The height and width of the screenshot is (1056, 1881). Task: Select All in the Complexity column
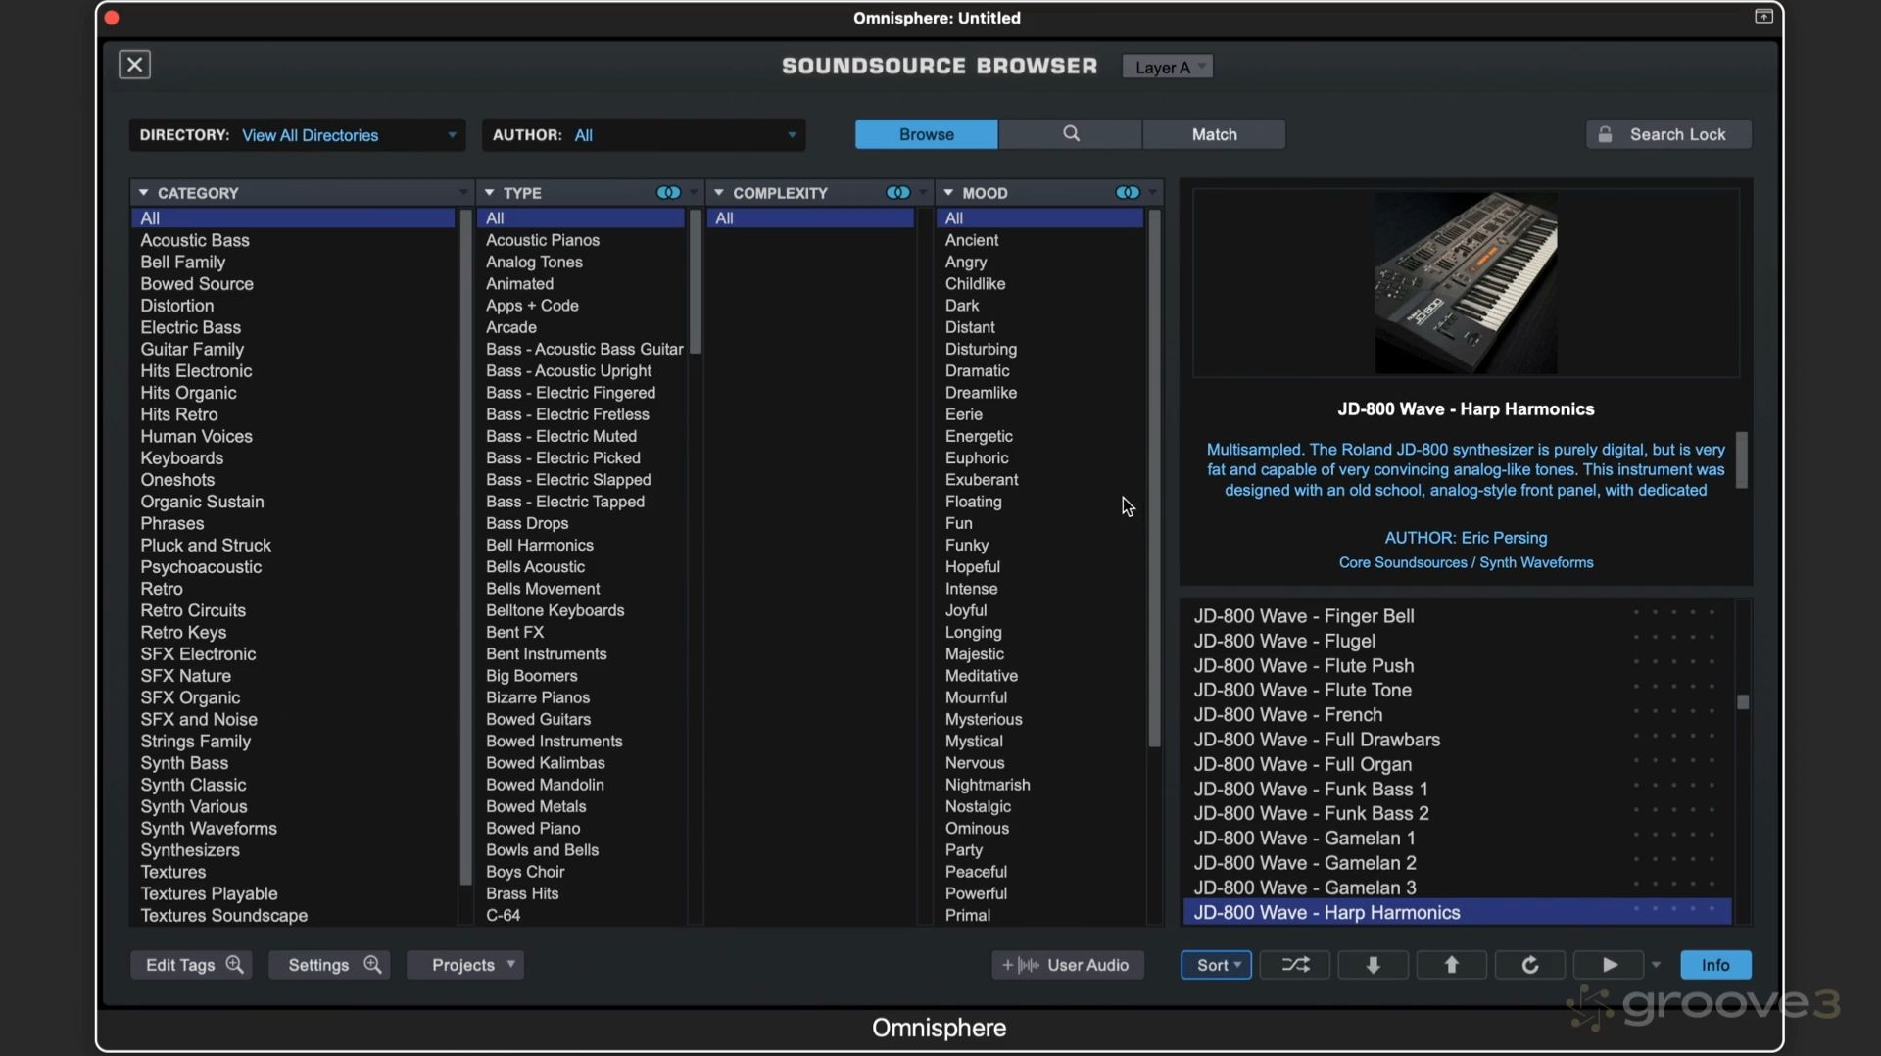tap(810, 218)
